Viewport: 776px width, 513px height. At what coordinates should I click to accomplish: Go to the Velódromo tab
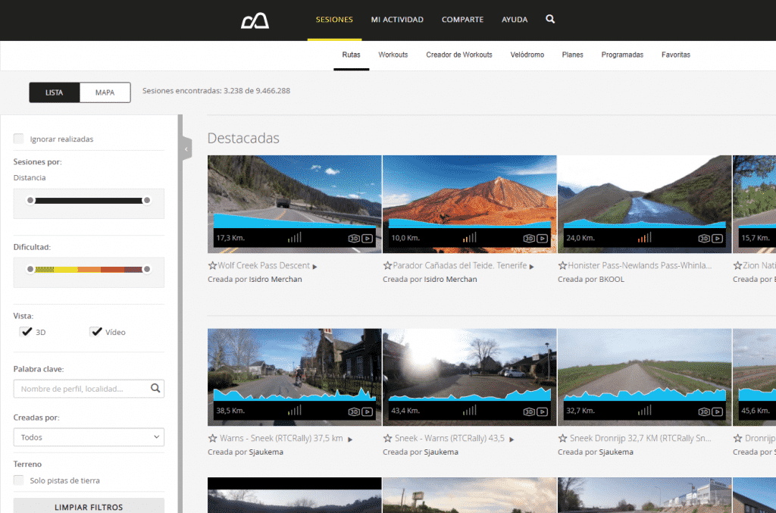tap(527, 55)
